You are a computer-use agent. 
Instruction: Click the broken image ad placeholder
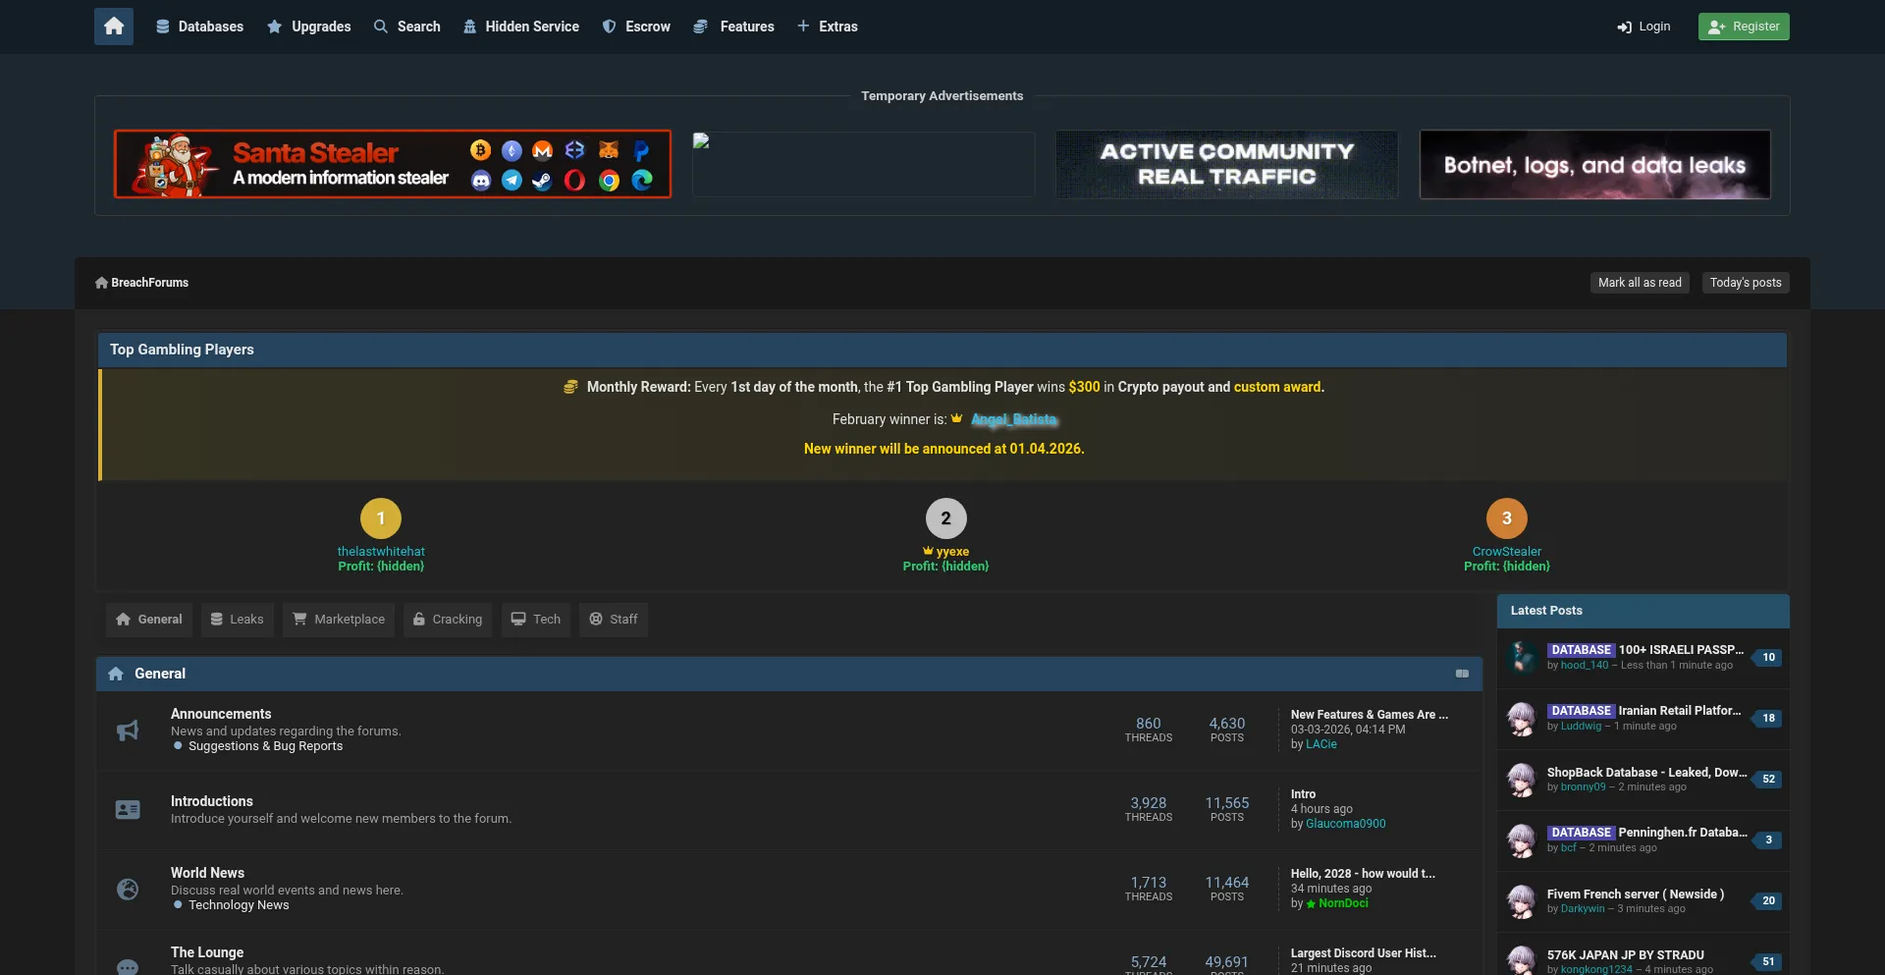tap(863, 164)
